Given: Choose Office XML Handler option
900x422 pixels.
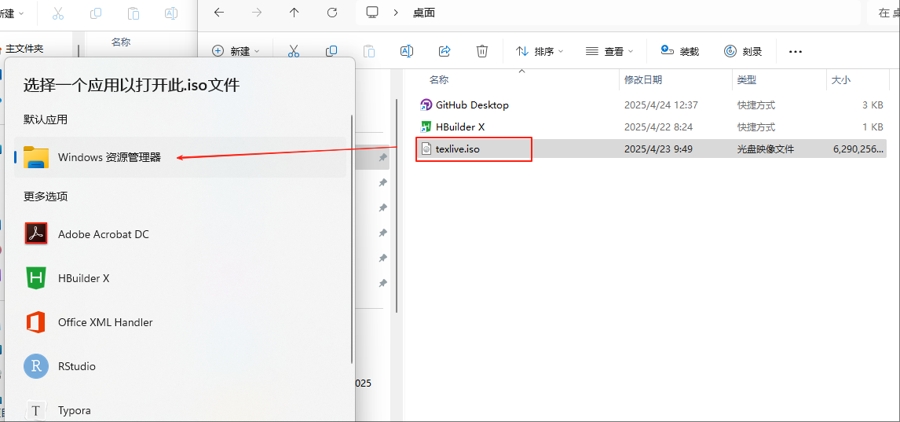Looking at the screenshot, I should (x=105, y=322).
